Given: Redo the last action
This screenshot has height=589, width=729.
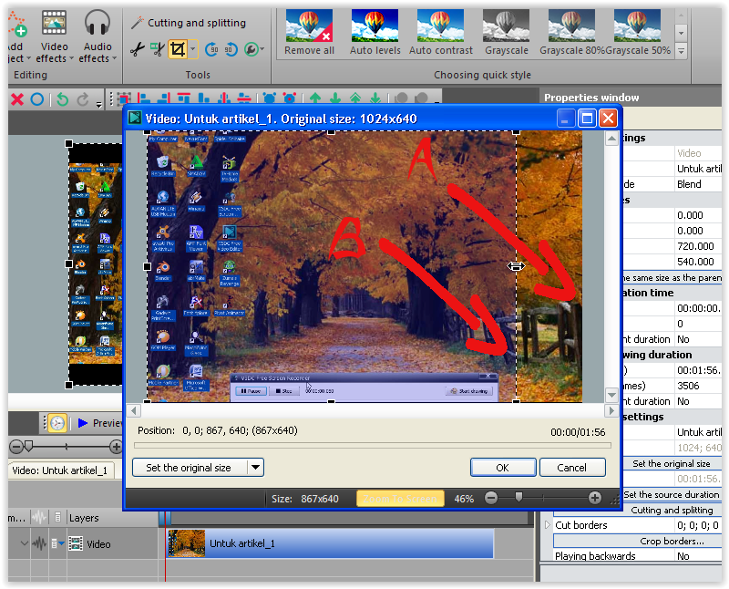Looking at the screenshot, I should pos(83,99).
